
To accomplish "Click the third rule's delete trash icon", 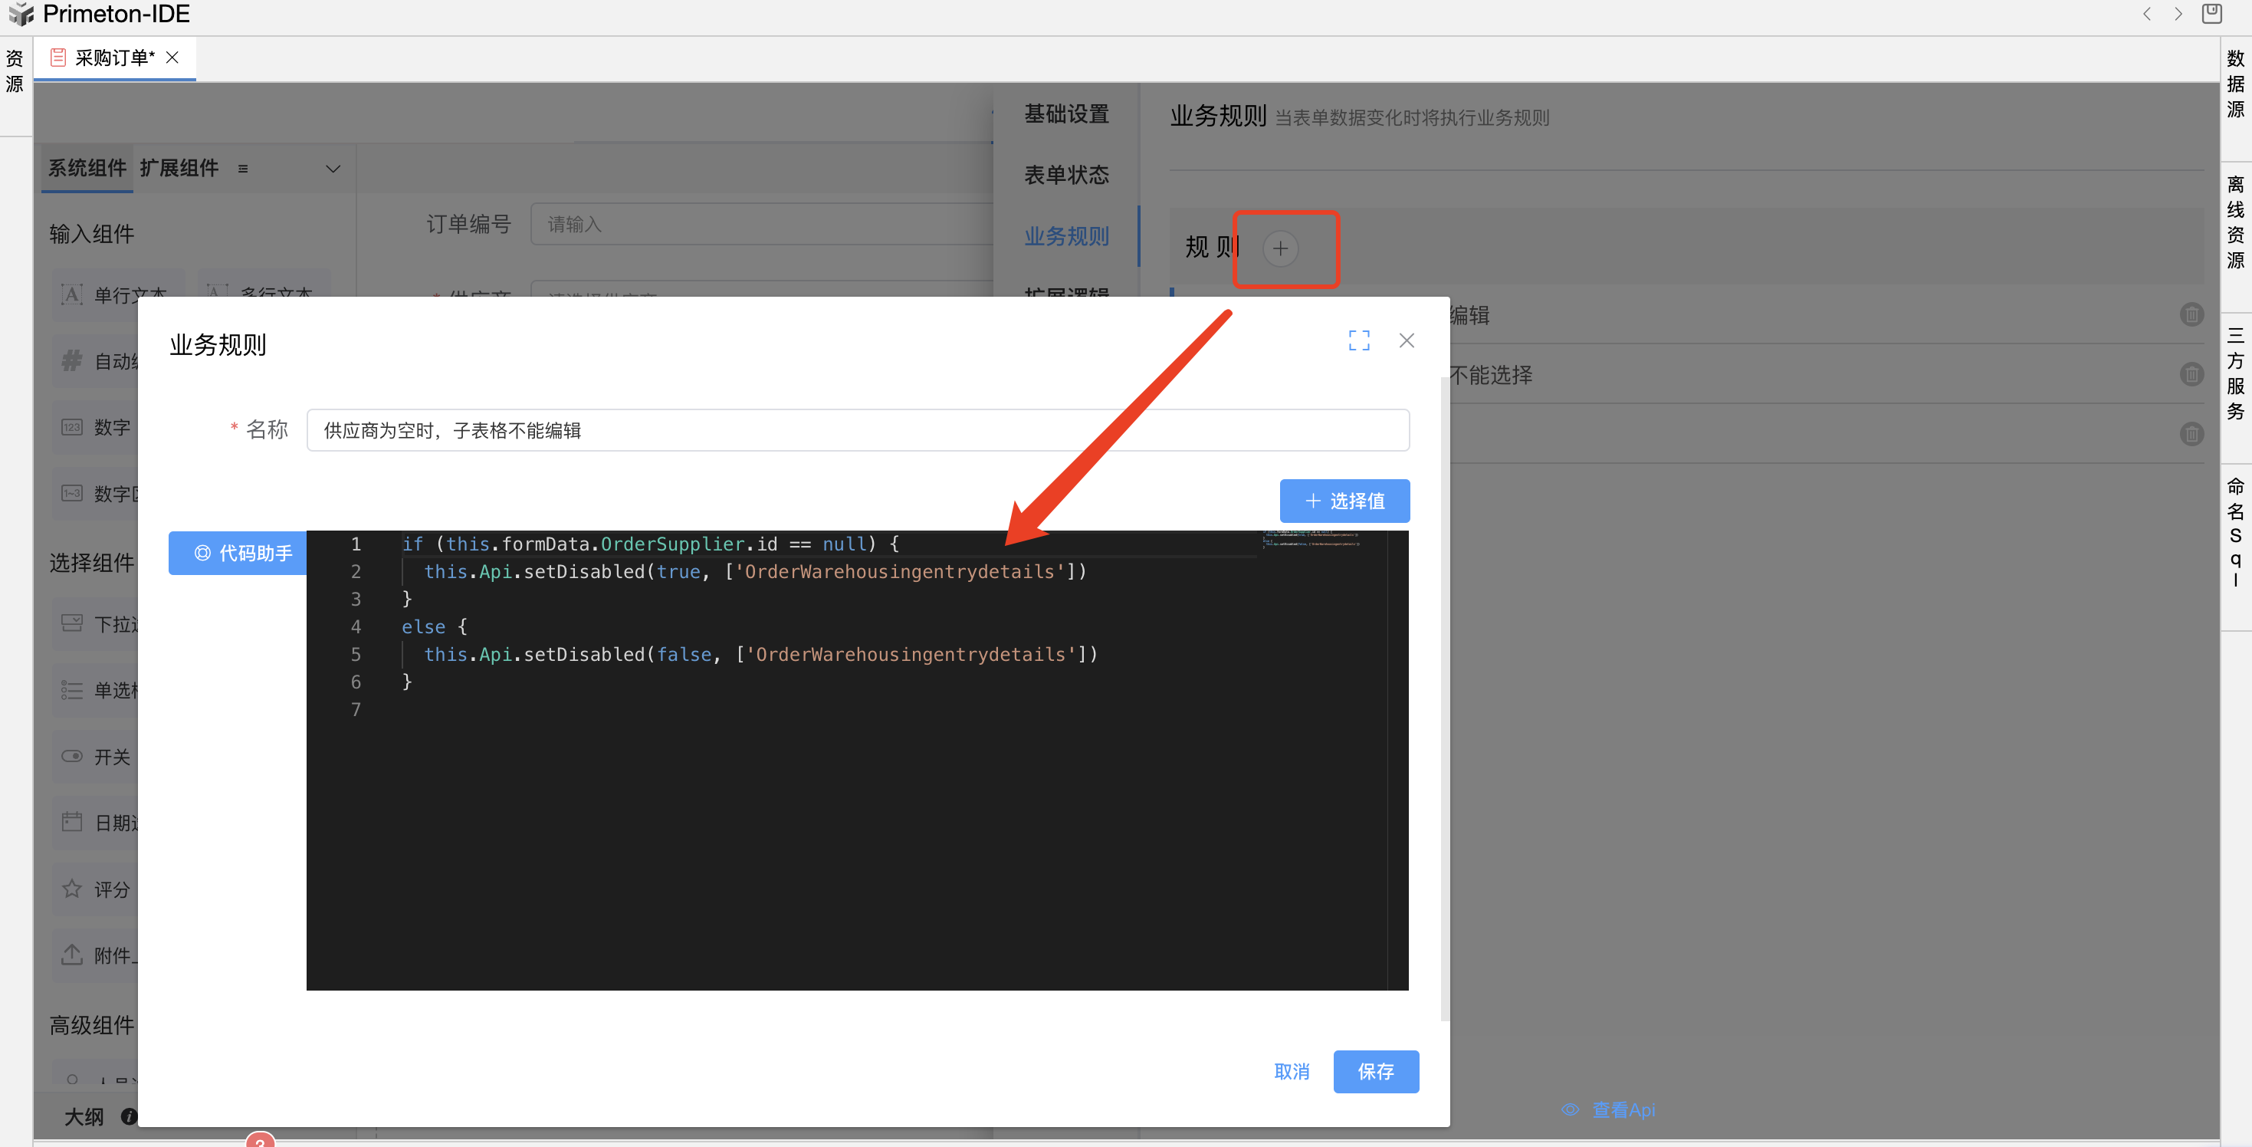I will tap(2191, 434).
